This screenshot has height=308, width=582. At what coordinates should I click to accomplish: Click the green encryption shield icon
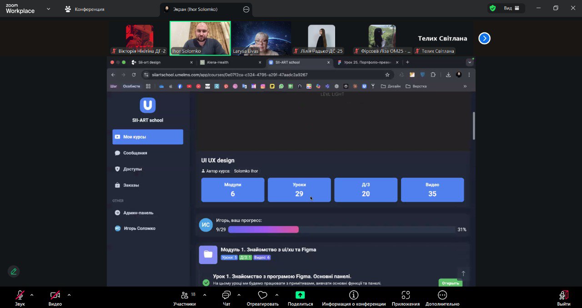pos(492,8)
